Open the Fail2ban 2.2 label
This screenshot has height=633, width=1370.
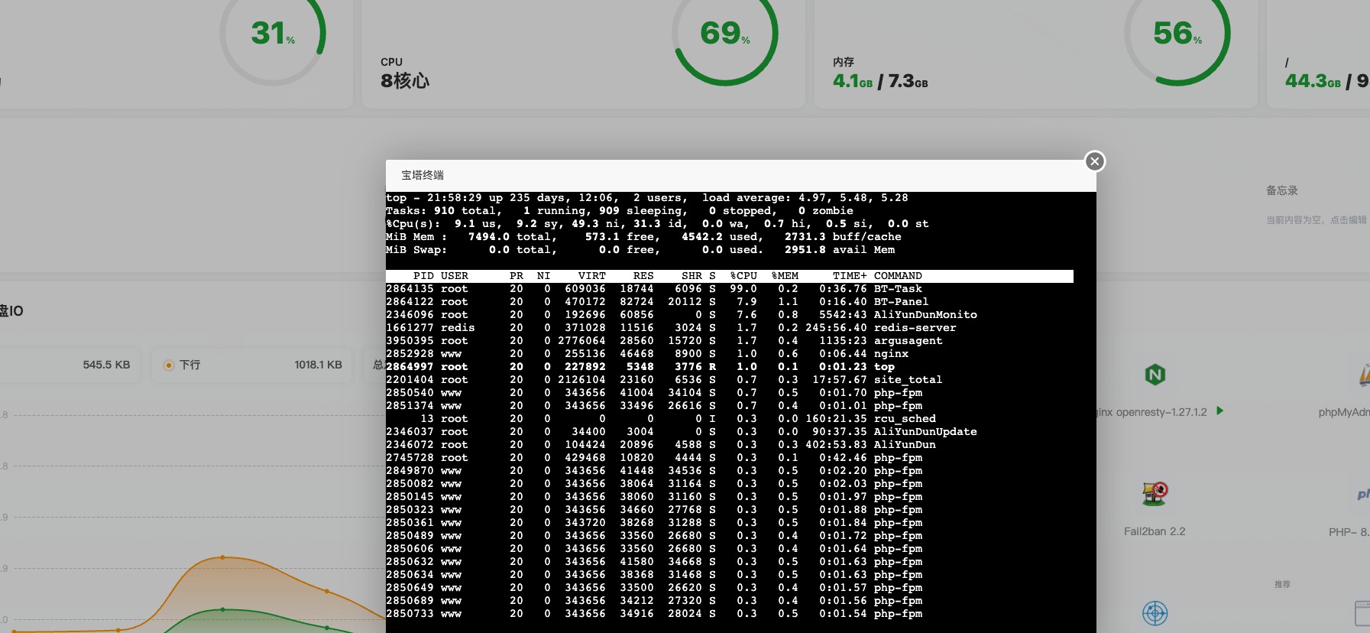coord(1155,531)
